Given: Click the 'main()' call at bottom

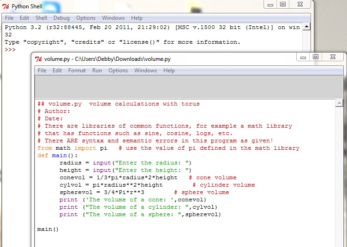Looking at the screenshot, I should click(x=48, y=229).
